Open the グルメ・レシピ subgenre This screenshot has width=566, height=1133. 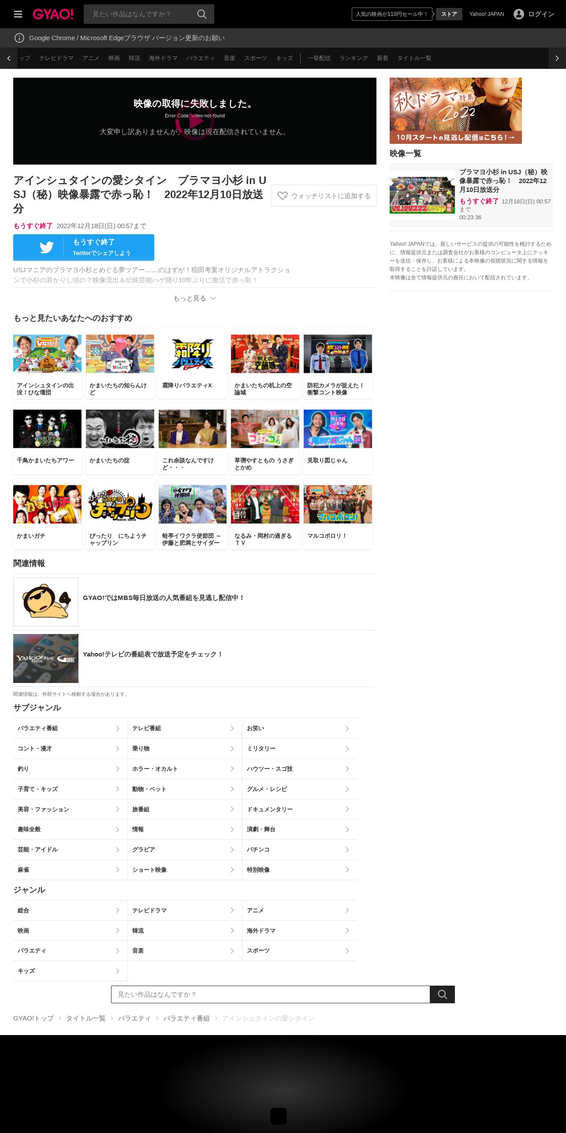300,789
